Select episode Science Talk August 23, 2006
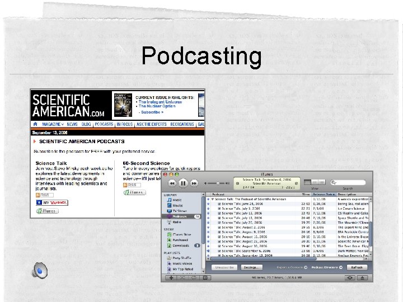Screen dimensions: 403x302 tap(287, 242)
